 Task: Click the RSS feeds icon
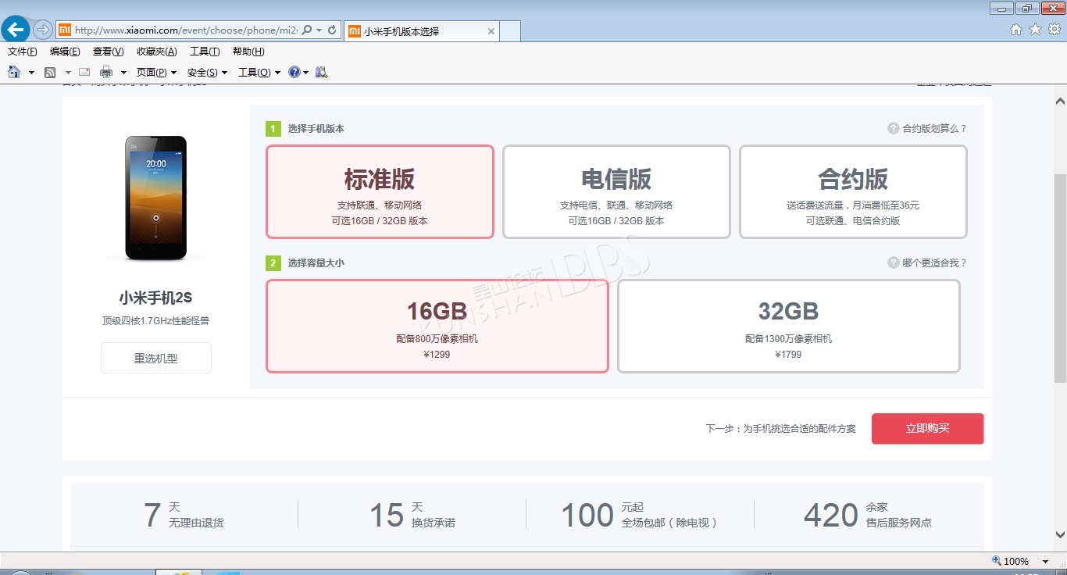[50, 72]
